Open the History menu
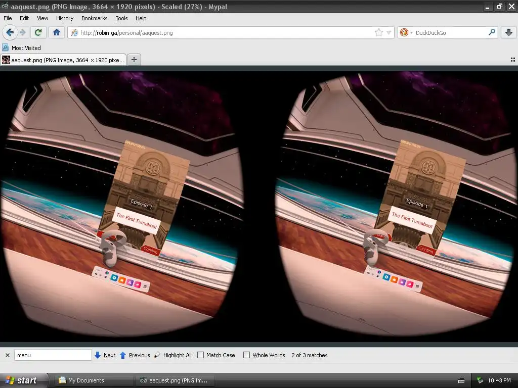 pos(64,18)
